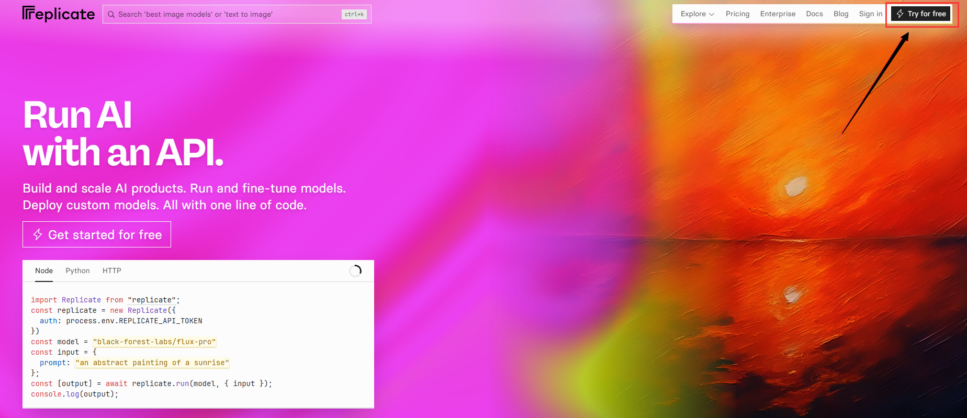Screen dimensions: 967x418
Task: Go to the Pricing page
Action: (x=737, y=14)
